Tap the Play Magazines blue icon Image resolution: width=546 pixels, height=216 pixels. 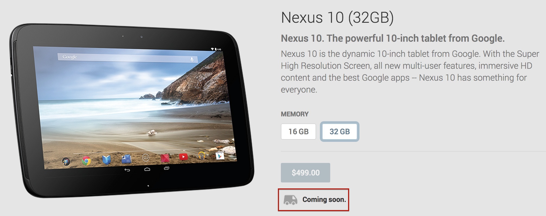pyautogui.click(x=126, y=159)
